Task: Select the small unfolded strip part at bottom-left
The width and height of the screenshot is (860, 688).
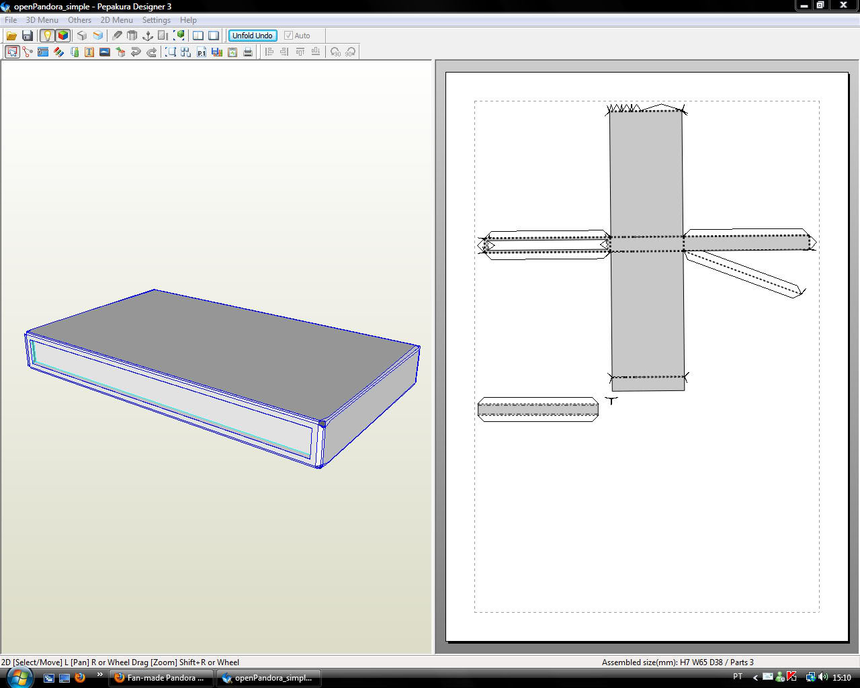Action: point(537,409)
